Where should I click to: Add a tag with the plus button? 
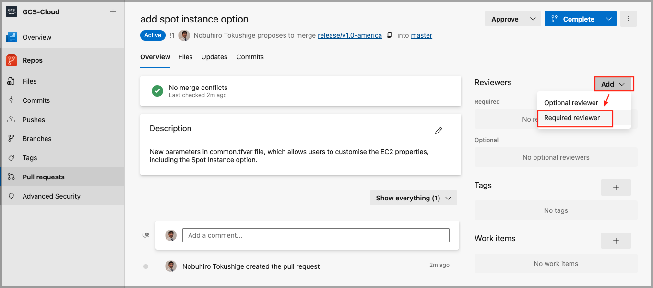(x=616, y=188)
